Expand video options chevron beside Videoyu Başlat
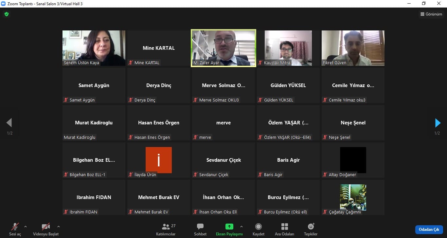Screen dimensions: 447x238 tap(59, 226)
